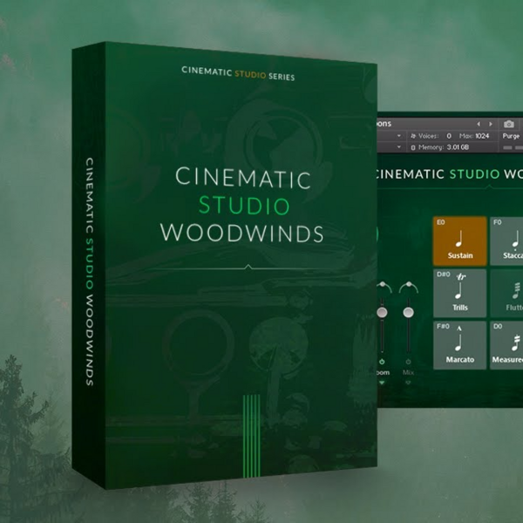This screenshot has height=523, width=523.
Task: Select the Flutter articulation tile
Action: click(x=506, y=293)
